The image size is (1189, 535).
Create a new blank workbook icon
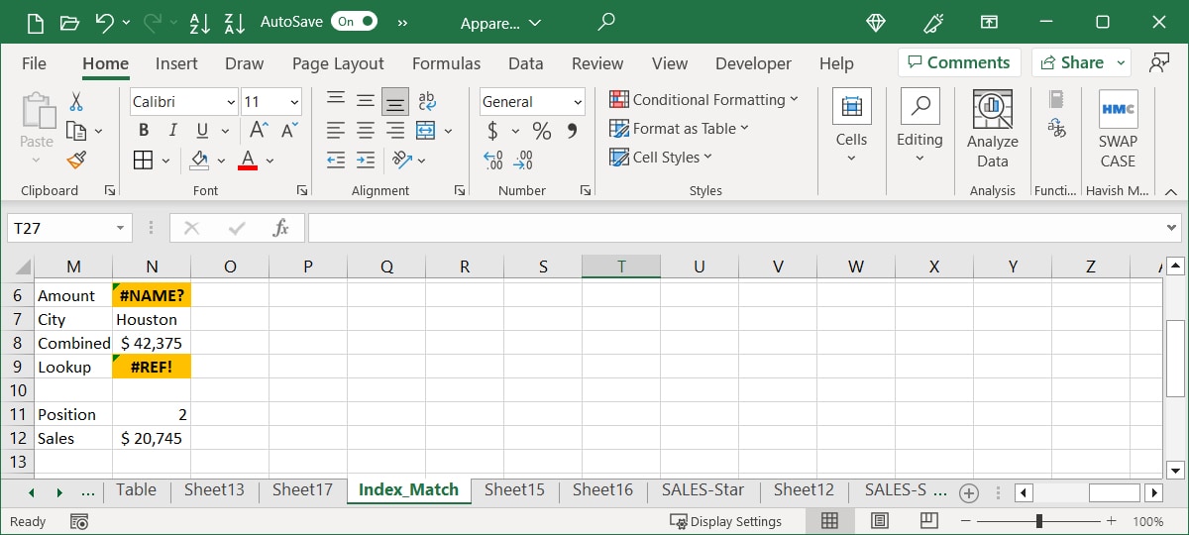[x=36, y=22]
